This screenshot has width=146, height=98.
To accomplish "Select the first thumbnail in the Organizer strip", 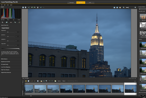I will [29, 89].
